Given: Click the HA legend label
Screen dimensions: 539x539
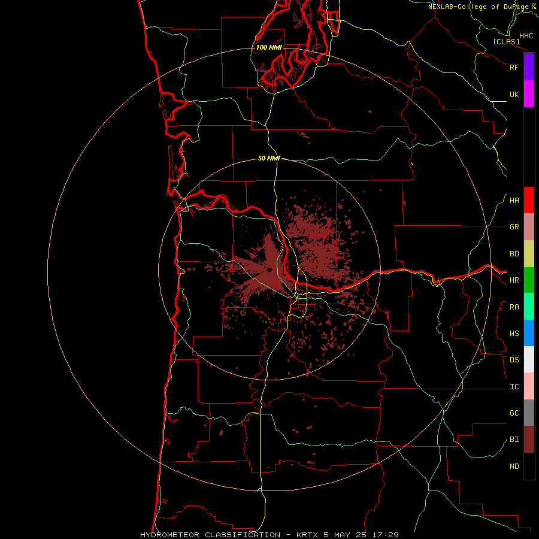Looking at the screenshot, I should pyautogui.click(x=514, y=200).
